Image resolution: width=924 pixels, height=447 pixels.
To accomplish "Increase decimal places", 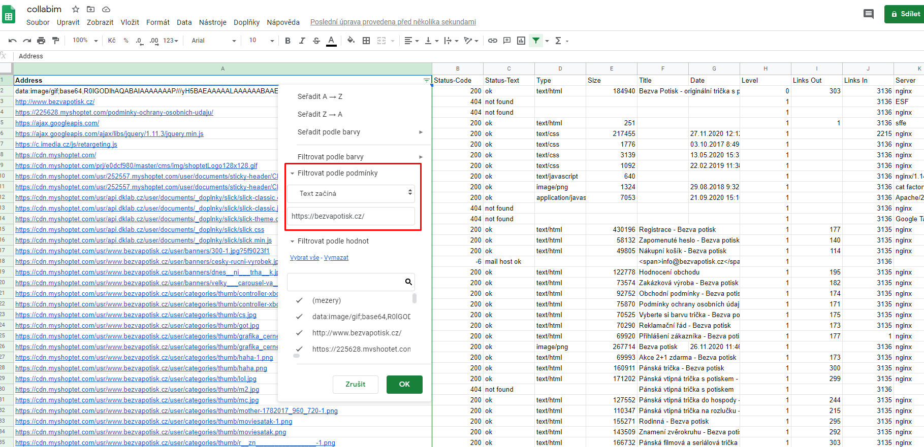I will (154, 41).
